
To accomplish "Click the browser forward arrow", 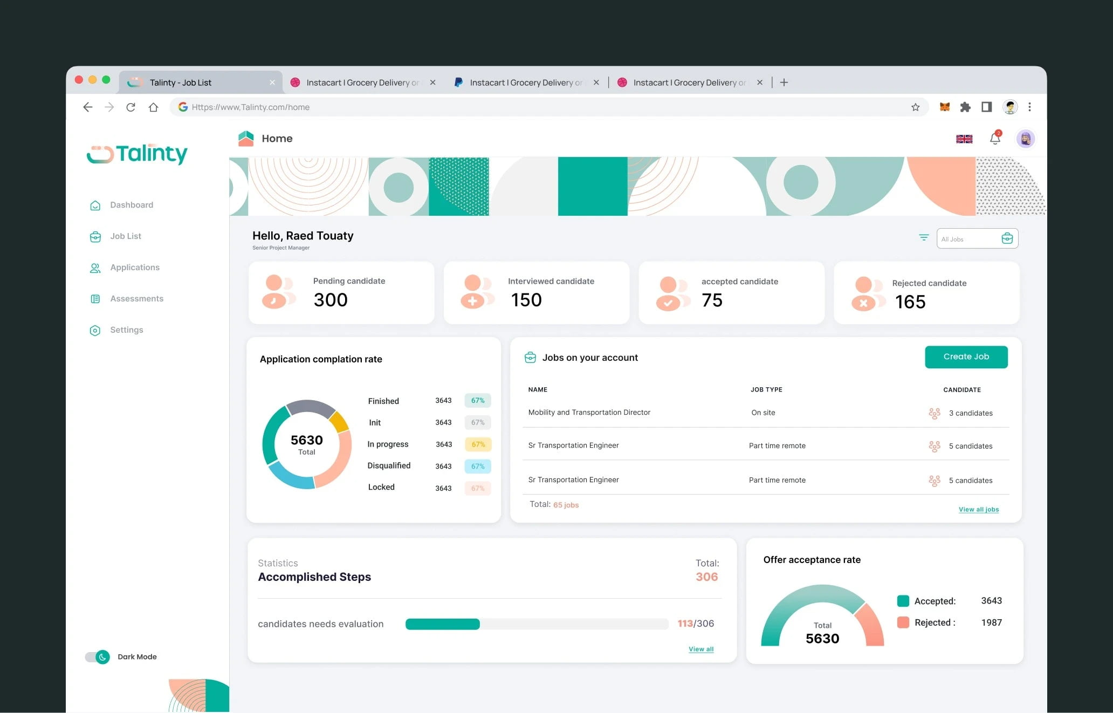I will [x=109, y=107].
